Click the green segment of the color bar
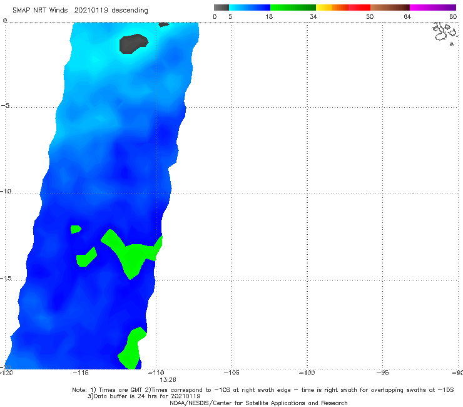This screenshot has width=463, height=407. click(x=293, y=8)
